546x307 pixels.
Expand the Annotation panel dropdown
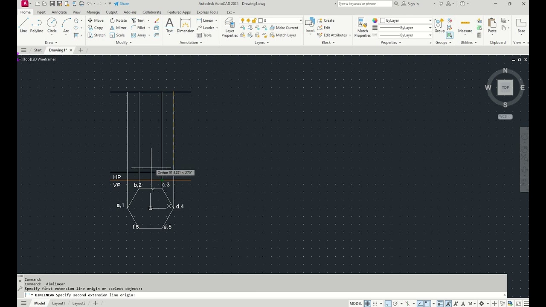coord(191,42)
